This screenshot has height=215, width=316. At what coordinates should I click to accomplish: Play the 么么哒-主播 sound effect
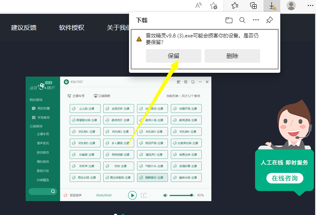tap(85, 109)
